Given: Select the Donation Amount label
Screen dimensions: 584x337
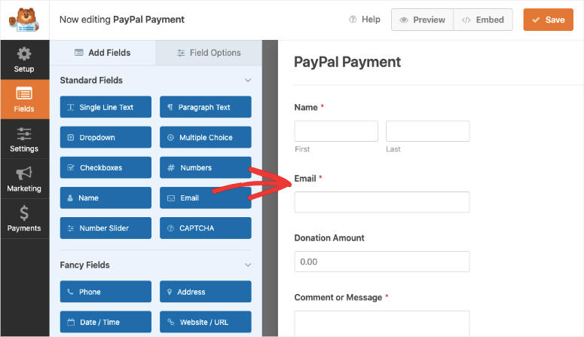Looking at the screenshot, I should coord(329,237).
